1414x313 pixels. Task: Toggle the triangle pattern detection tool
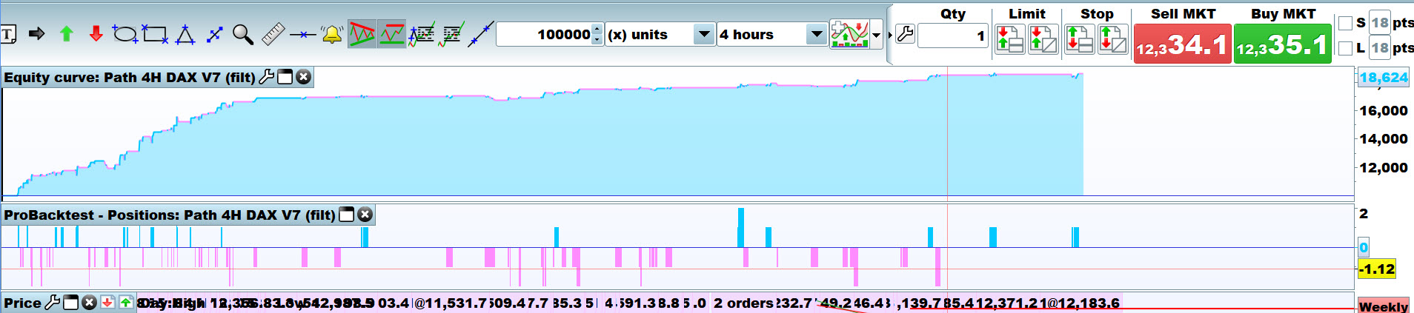(x=362, y=34)
